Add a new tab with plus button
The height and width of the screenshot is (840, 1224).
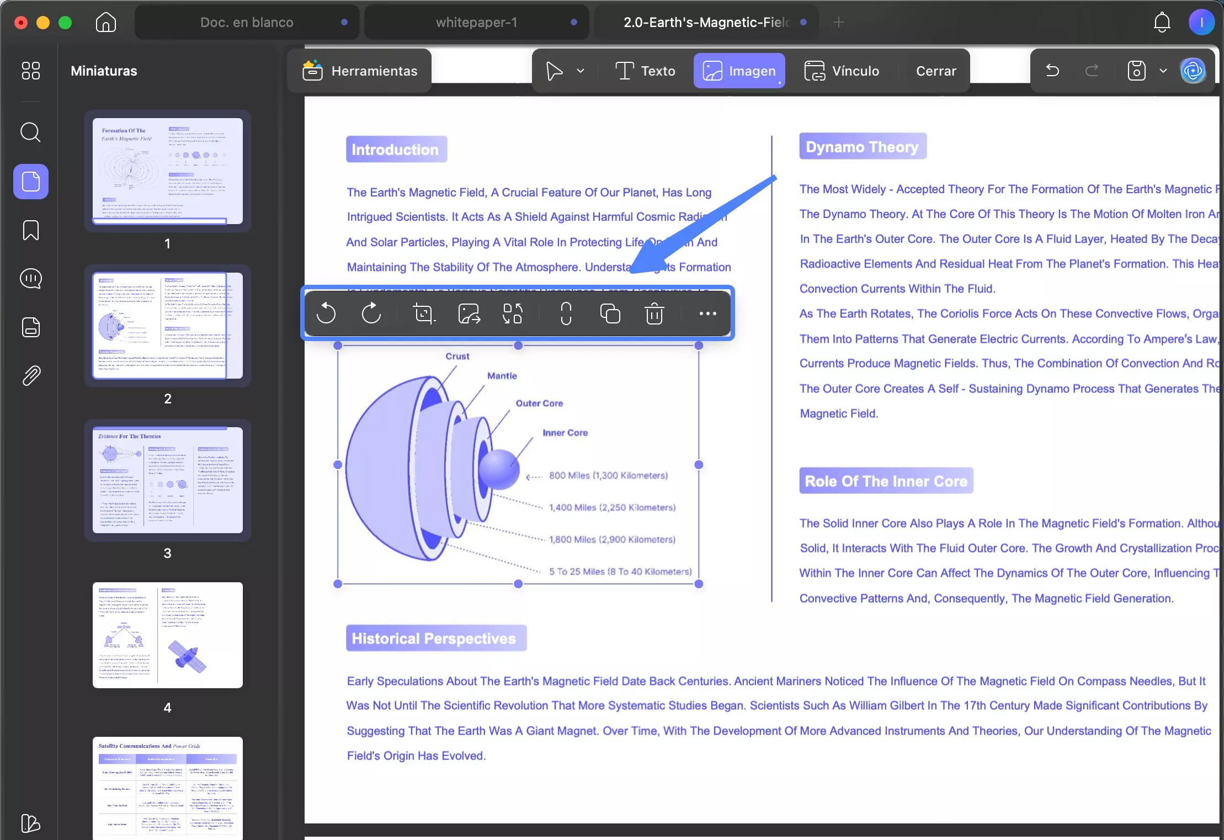click(x=838, y=23)
